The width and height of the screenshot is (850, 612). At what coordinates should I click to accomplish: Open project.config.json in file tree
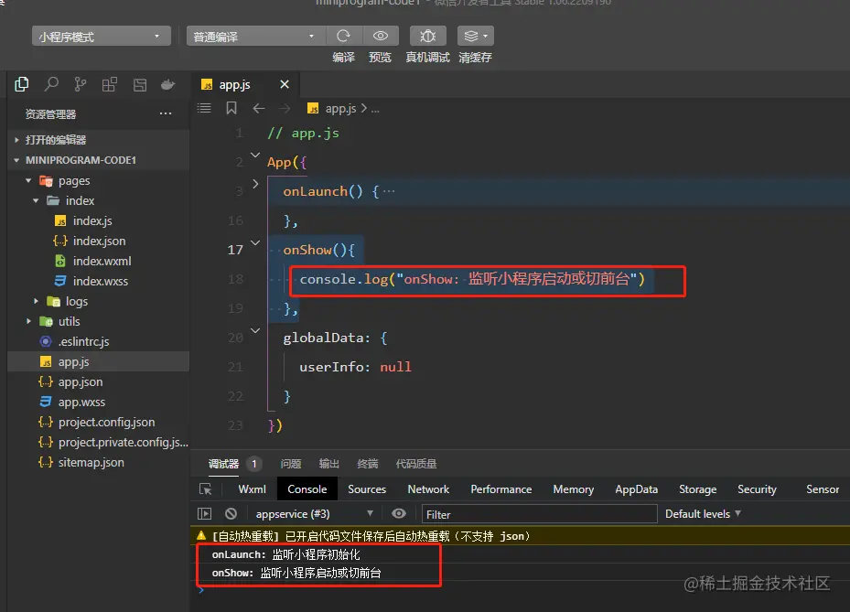(x=106, y=422)
